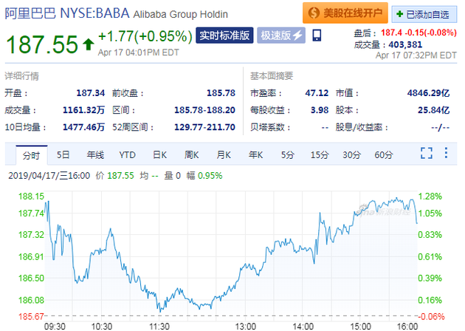The height and width of the screenshot is (331, 465).
Task: Select the 60分 chart tab
Action: point(384,154)
